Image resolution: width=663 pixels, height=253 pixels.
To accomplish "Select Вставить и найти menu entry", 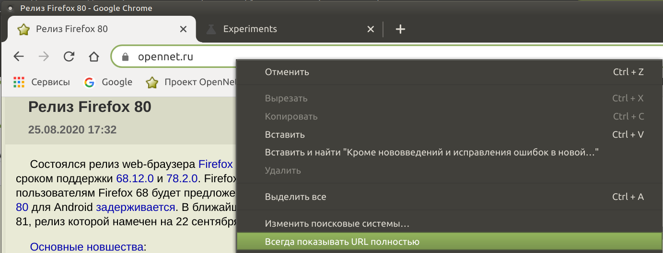I will (x=450, y=153).
